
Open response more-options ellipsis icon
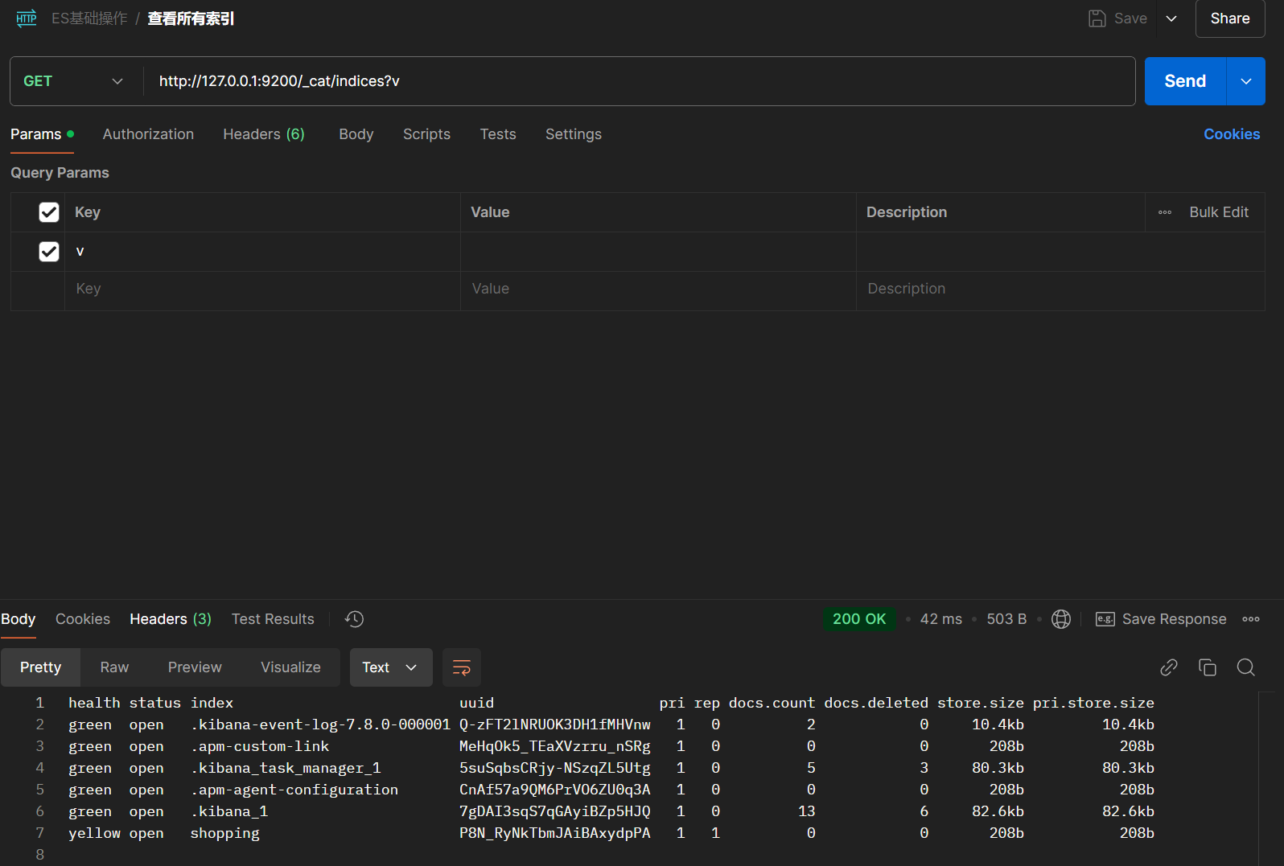coord(1250,619)
